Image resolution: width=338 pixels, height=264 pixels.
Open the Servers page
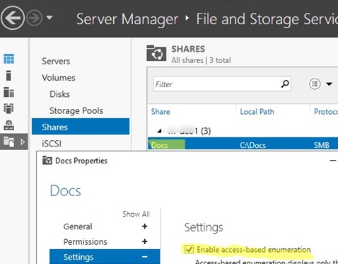(56, 62)
